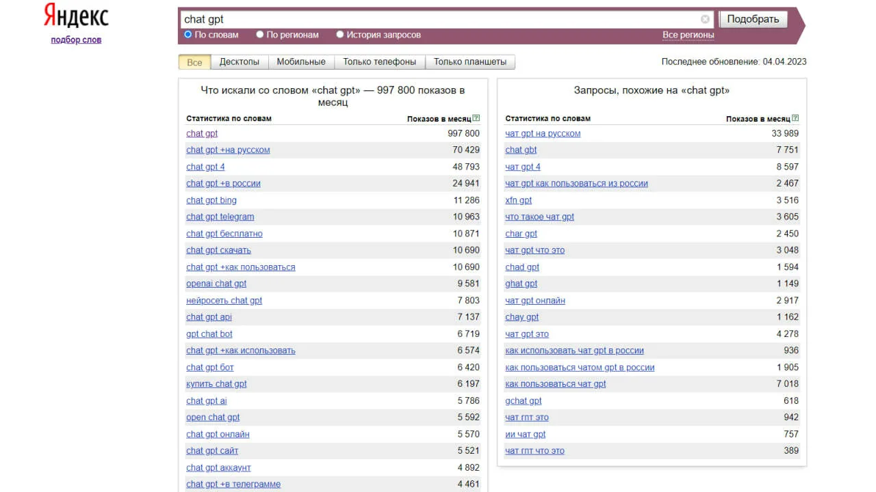Click the 'Последнее обновление: 04.04.2023' text

pyautogui.click(x=734, y=61)
